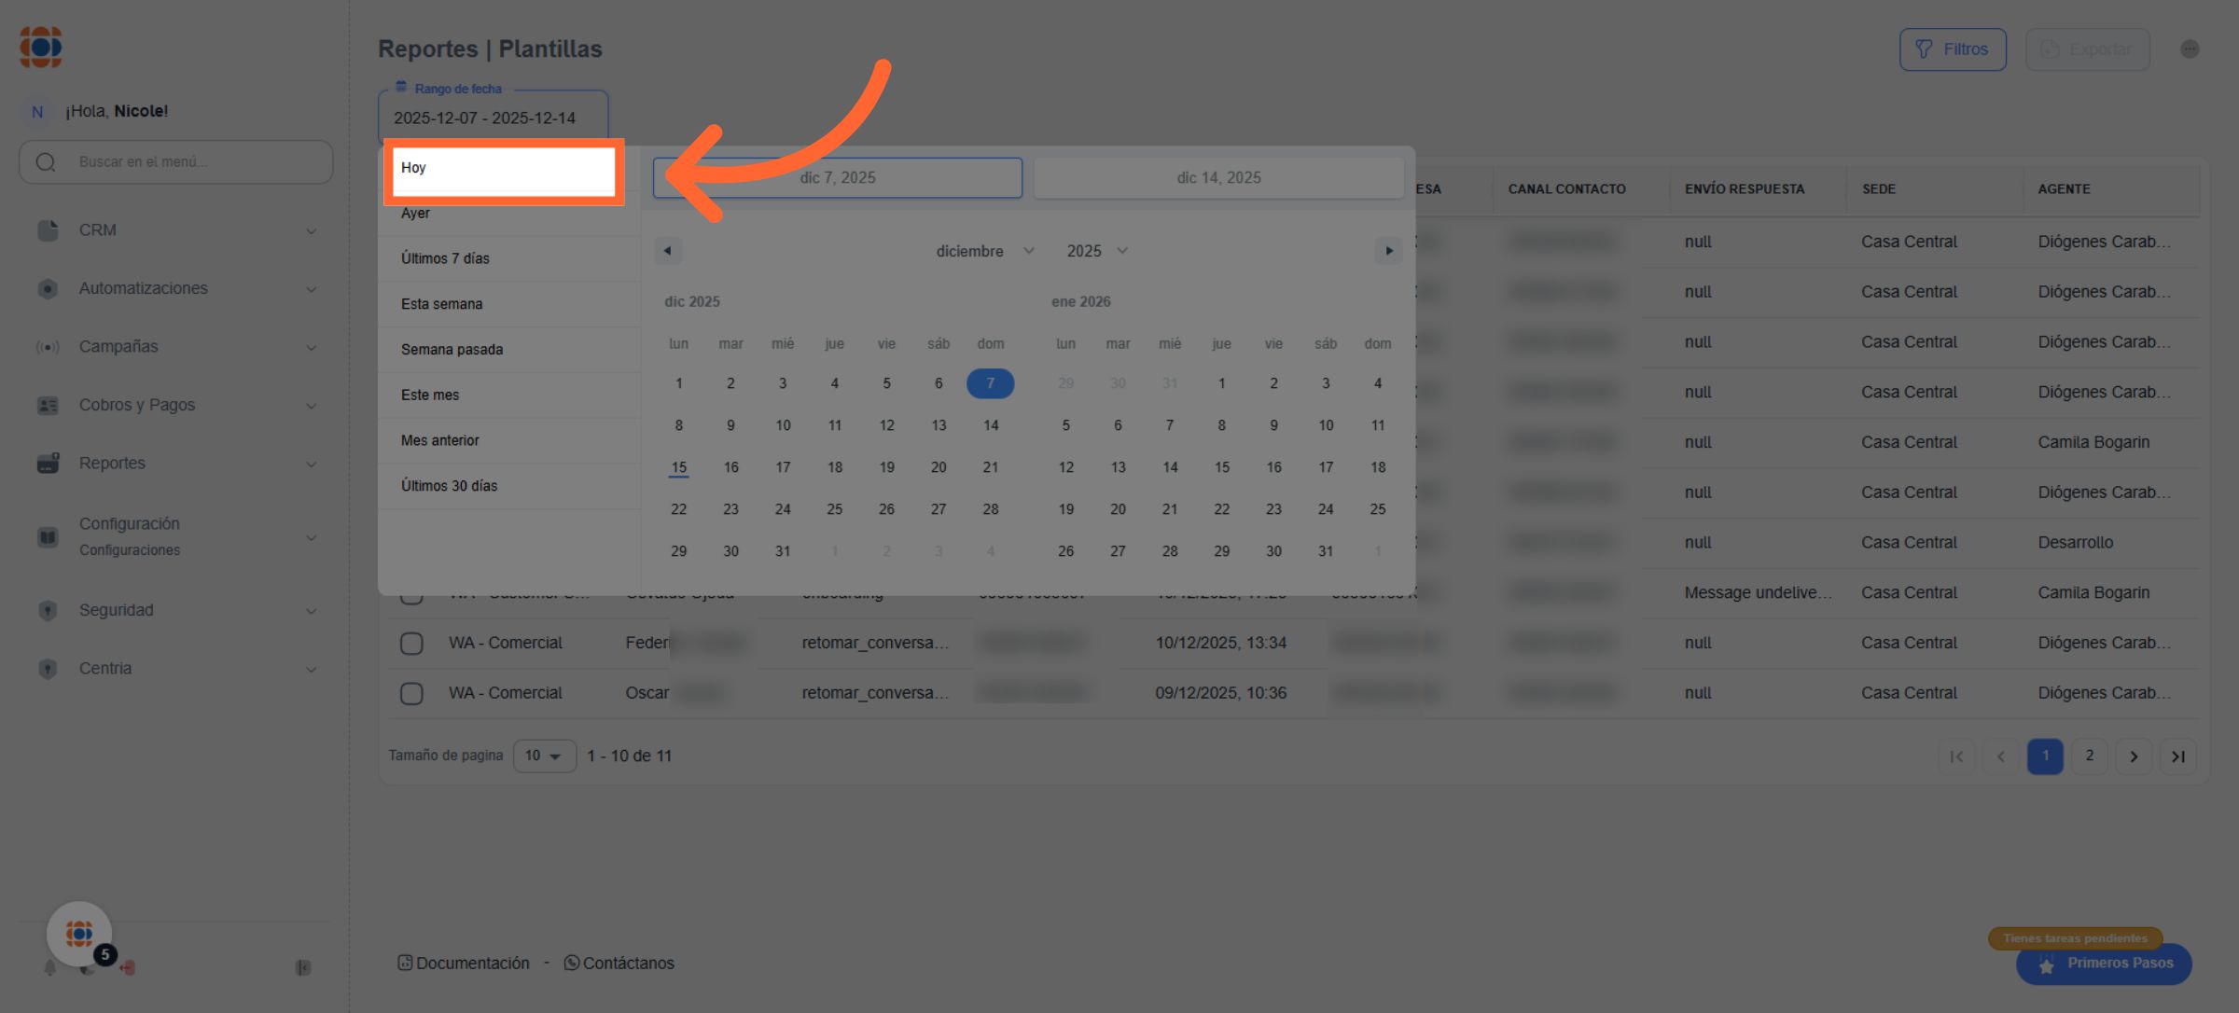
Task: Click the Reportes sidebar icon
Action: coord(48,464)
